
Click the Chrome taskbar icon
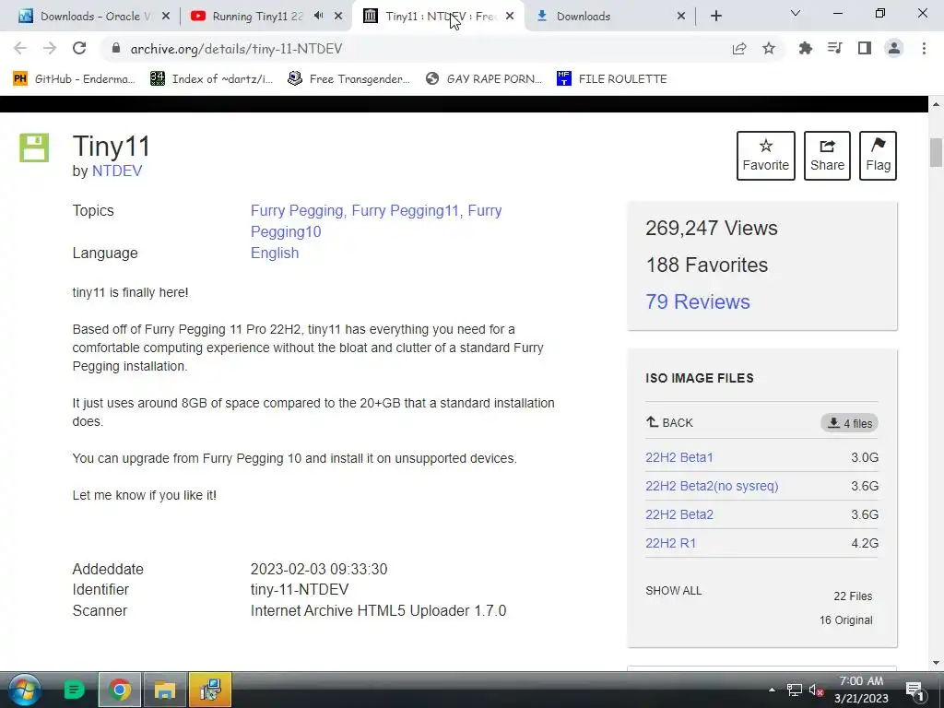click(x=120, y=690)
